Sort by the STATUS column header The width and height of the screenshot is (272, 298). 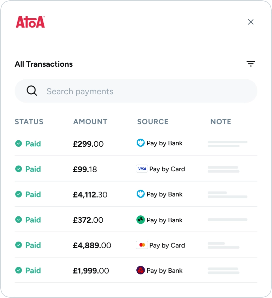[29, 121]
